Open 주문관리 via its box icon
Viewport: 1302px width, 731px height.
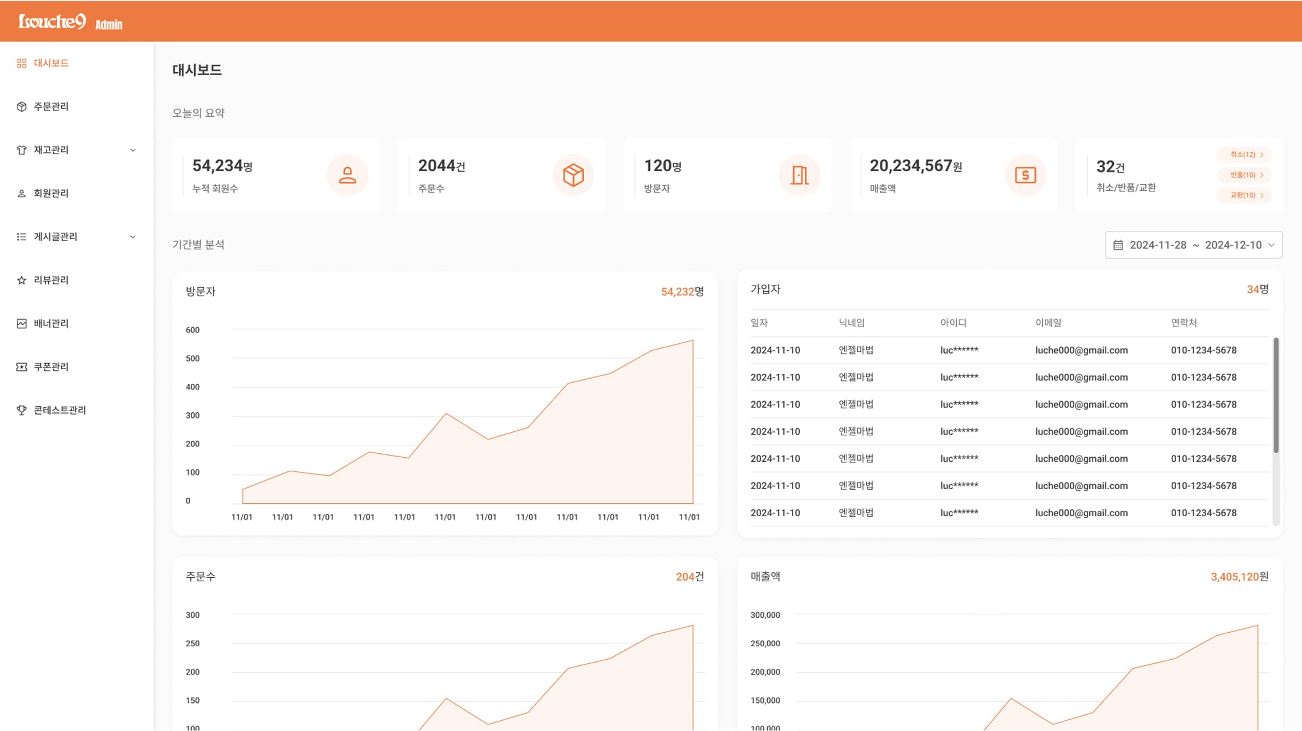tap(21, 107)
